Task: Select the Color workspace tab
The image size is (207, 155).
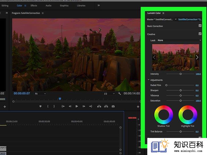Action: (19, 6)
